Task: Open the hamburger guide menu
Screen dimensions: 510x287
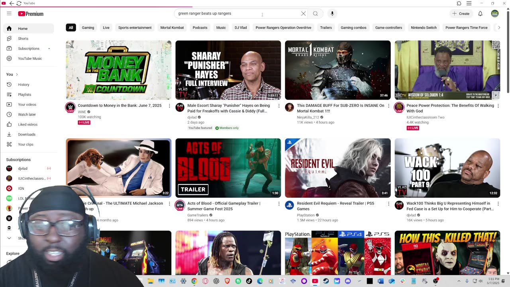Action: pyautogui.click(x=9, y=14)
